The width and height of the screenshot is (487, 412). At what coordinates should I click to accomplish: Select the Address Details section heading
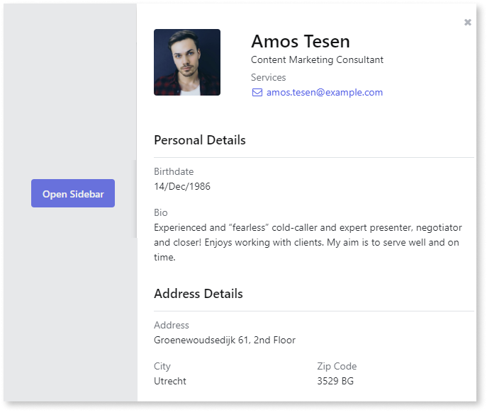tap(198, 294)
